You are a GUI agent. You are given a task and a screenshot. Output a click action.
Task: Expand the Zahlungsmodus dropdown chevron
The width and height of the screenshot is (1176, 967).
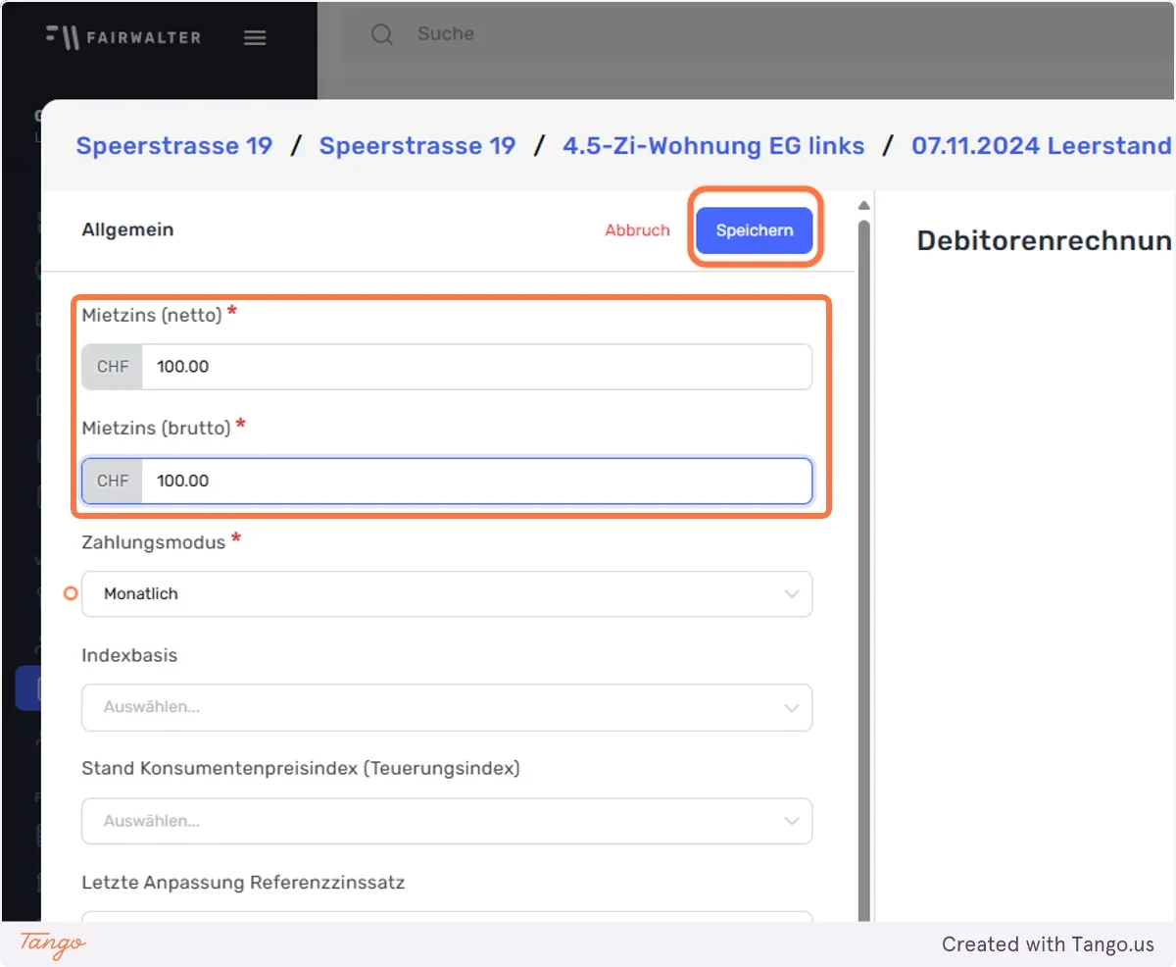792,594
